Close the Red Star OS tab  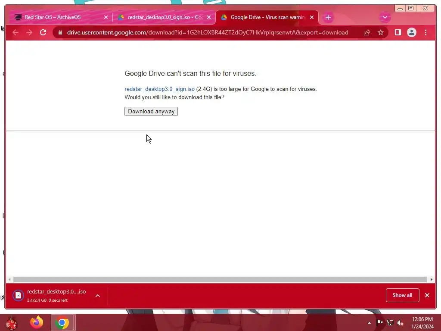[106, 17]
